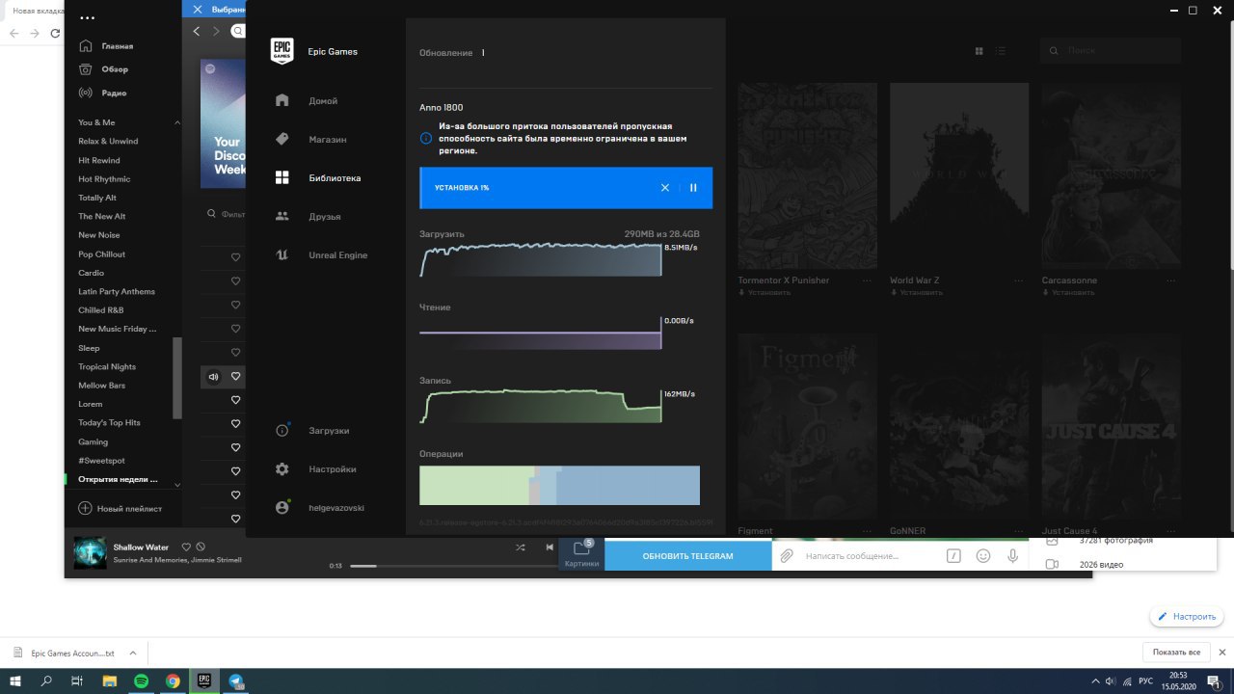This screenshot has width=1234, height=694.
Task: Open options menu for World War Z
Action: tap(1019, 280)
